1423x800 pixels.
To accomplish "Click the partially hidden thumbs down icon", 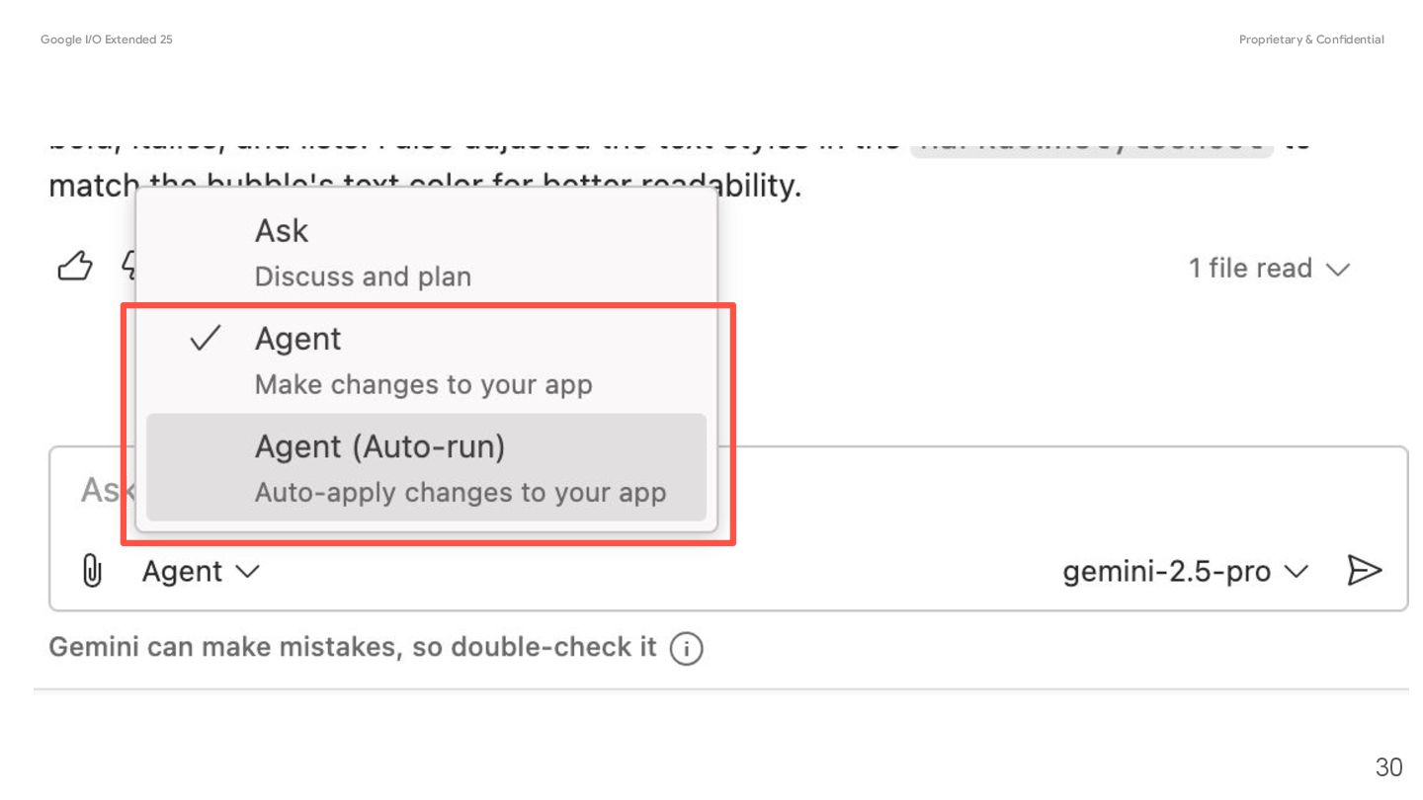I will 127,266.
